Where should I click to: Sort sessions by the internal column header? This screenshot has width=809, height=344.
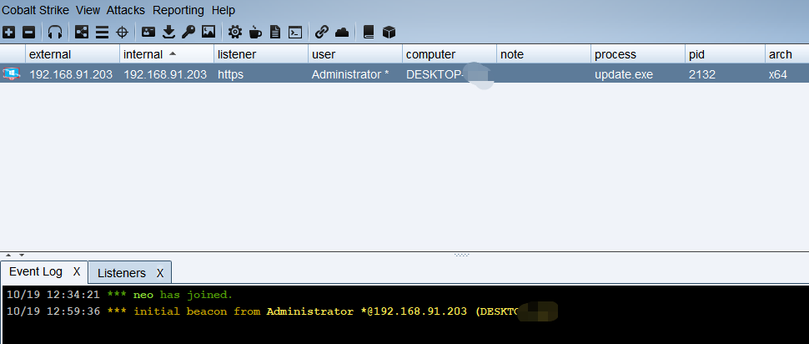(x=167, y=54)
